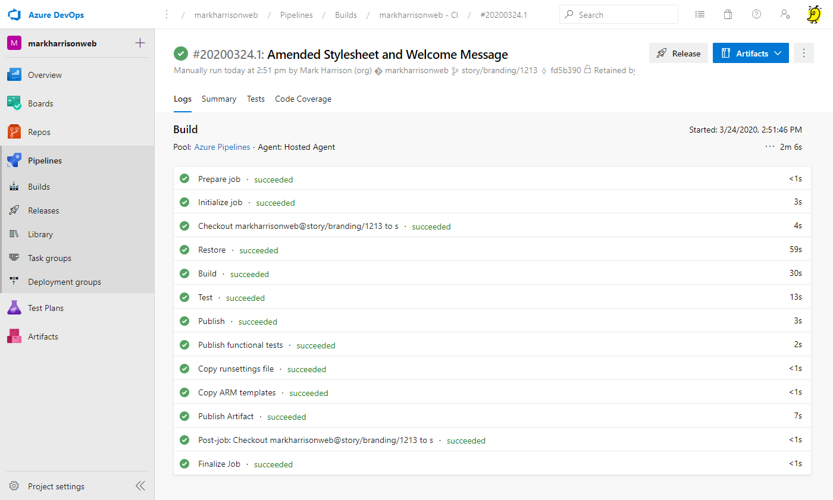
Task: Click the help question mark icon
Action: click(756, 14)
